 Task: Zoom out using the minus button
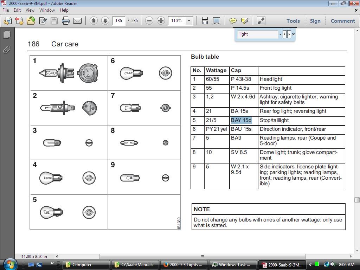coord(149,21)
